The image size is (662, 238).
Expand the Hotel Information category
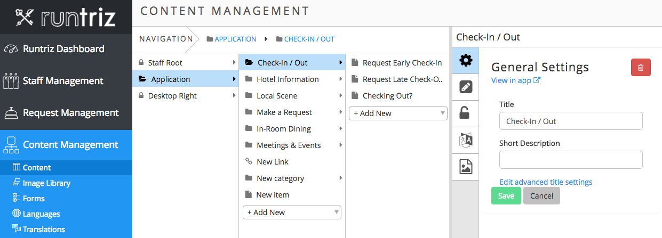(292, 79)
